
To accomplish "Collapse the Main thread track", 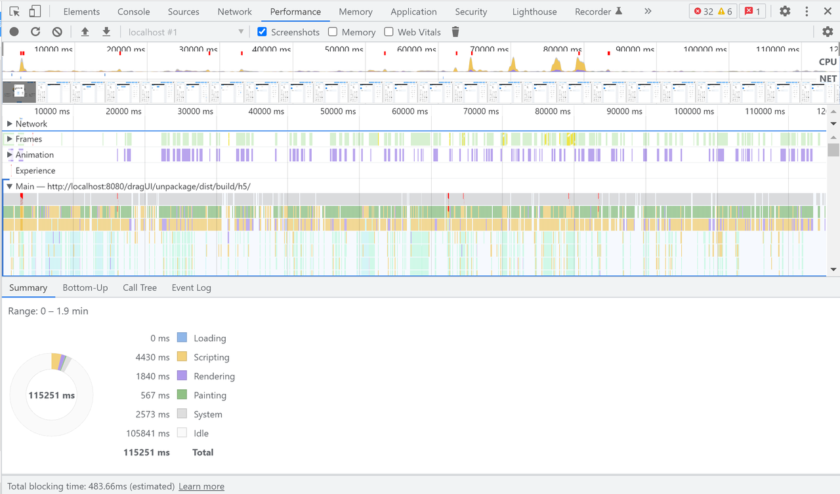I will tap(10, 186).
